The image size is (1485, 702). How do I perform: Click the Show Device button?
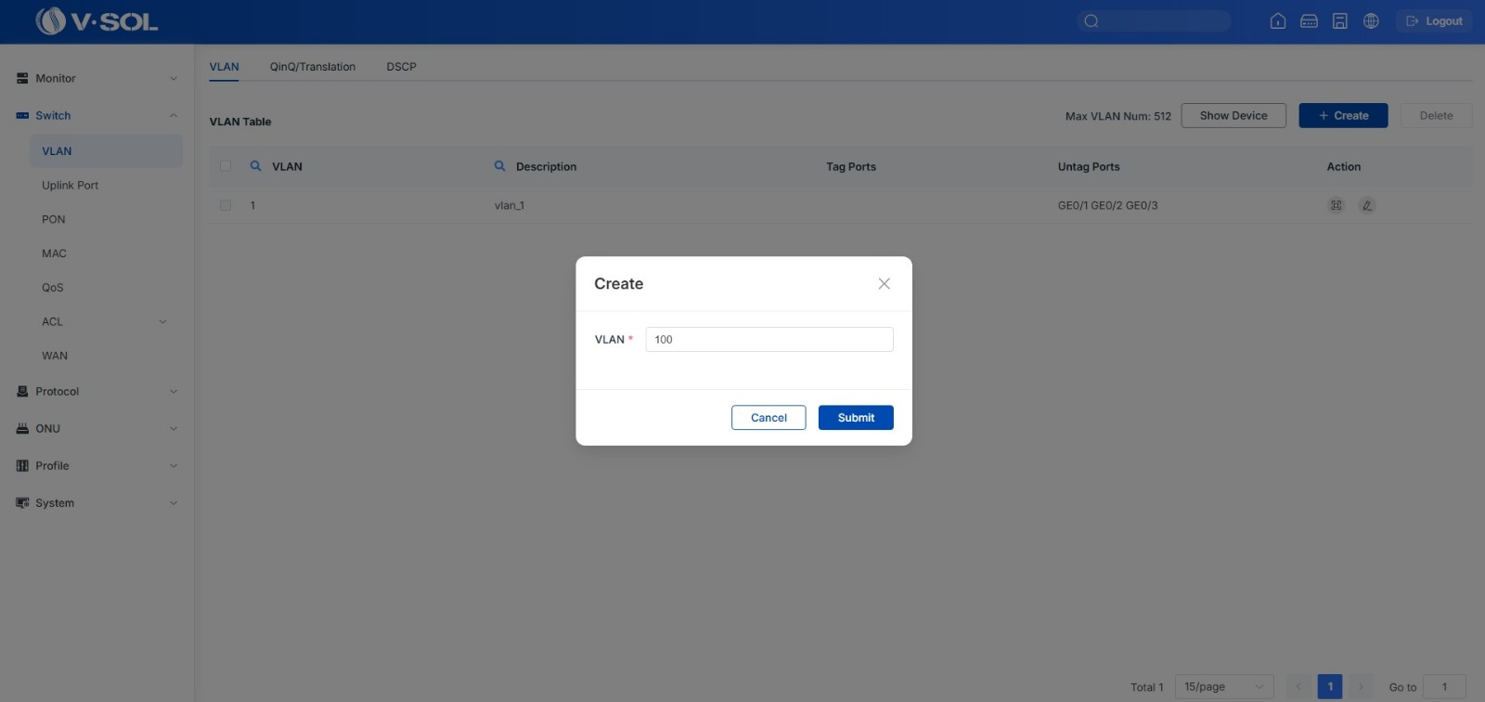pos(1233,116)
